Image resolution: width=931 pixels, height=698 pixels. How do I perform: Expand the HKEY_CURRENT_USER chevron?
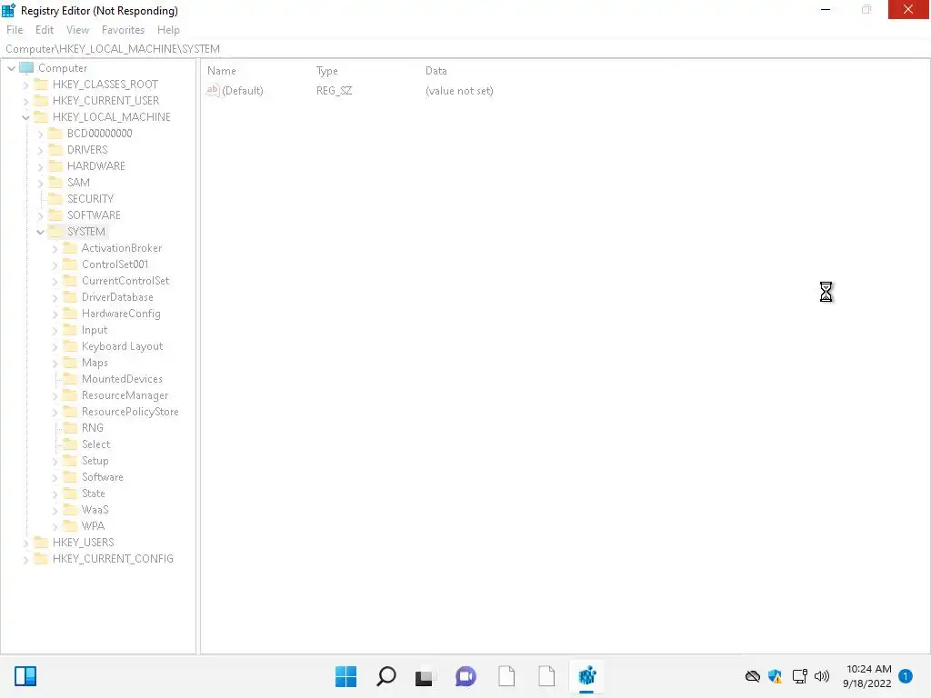pyautogui.click(x=25, y=101)
